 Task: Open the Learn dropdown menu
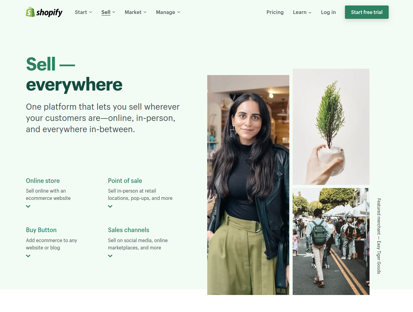(302, 12)
